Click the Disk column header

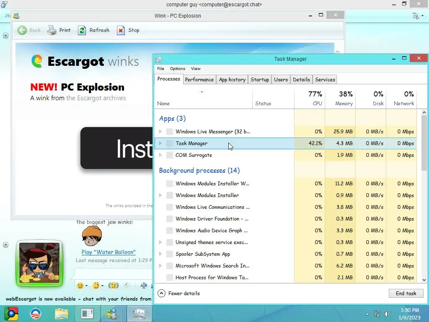[371, 99]
